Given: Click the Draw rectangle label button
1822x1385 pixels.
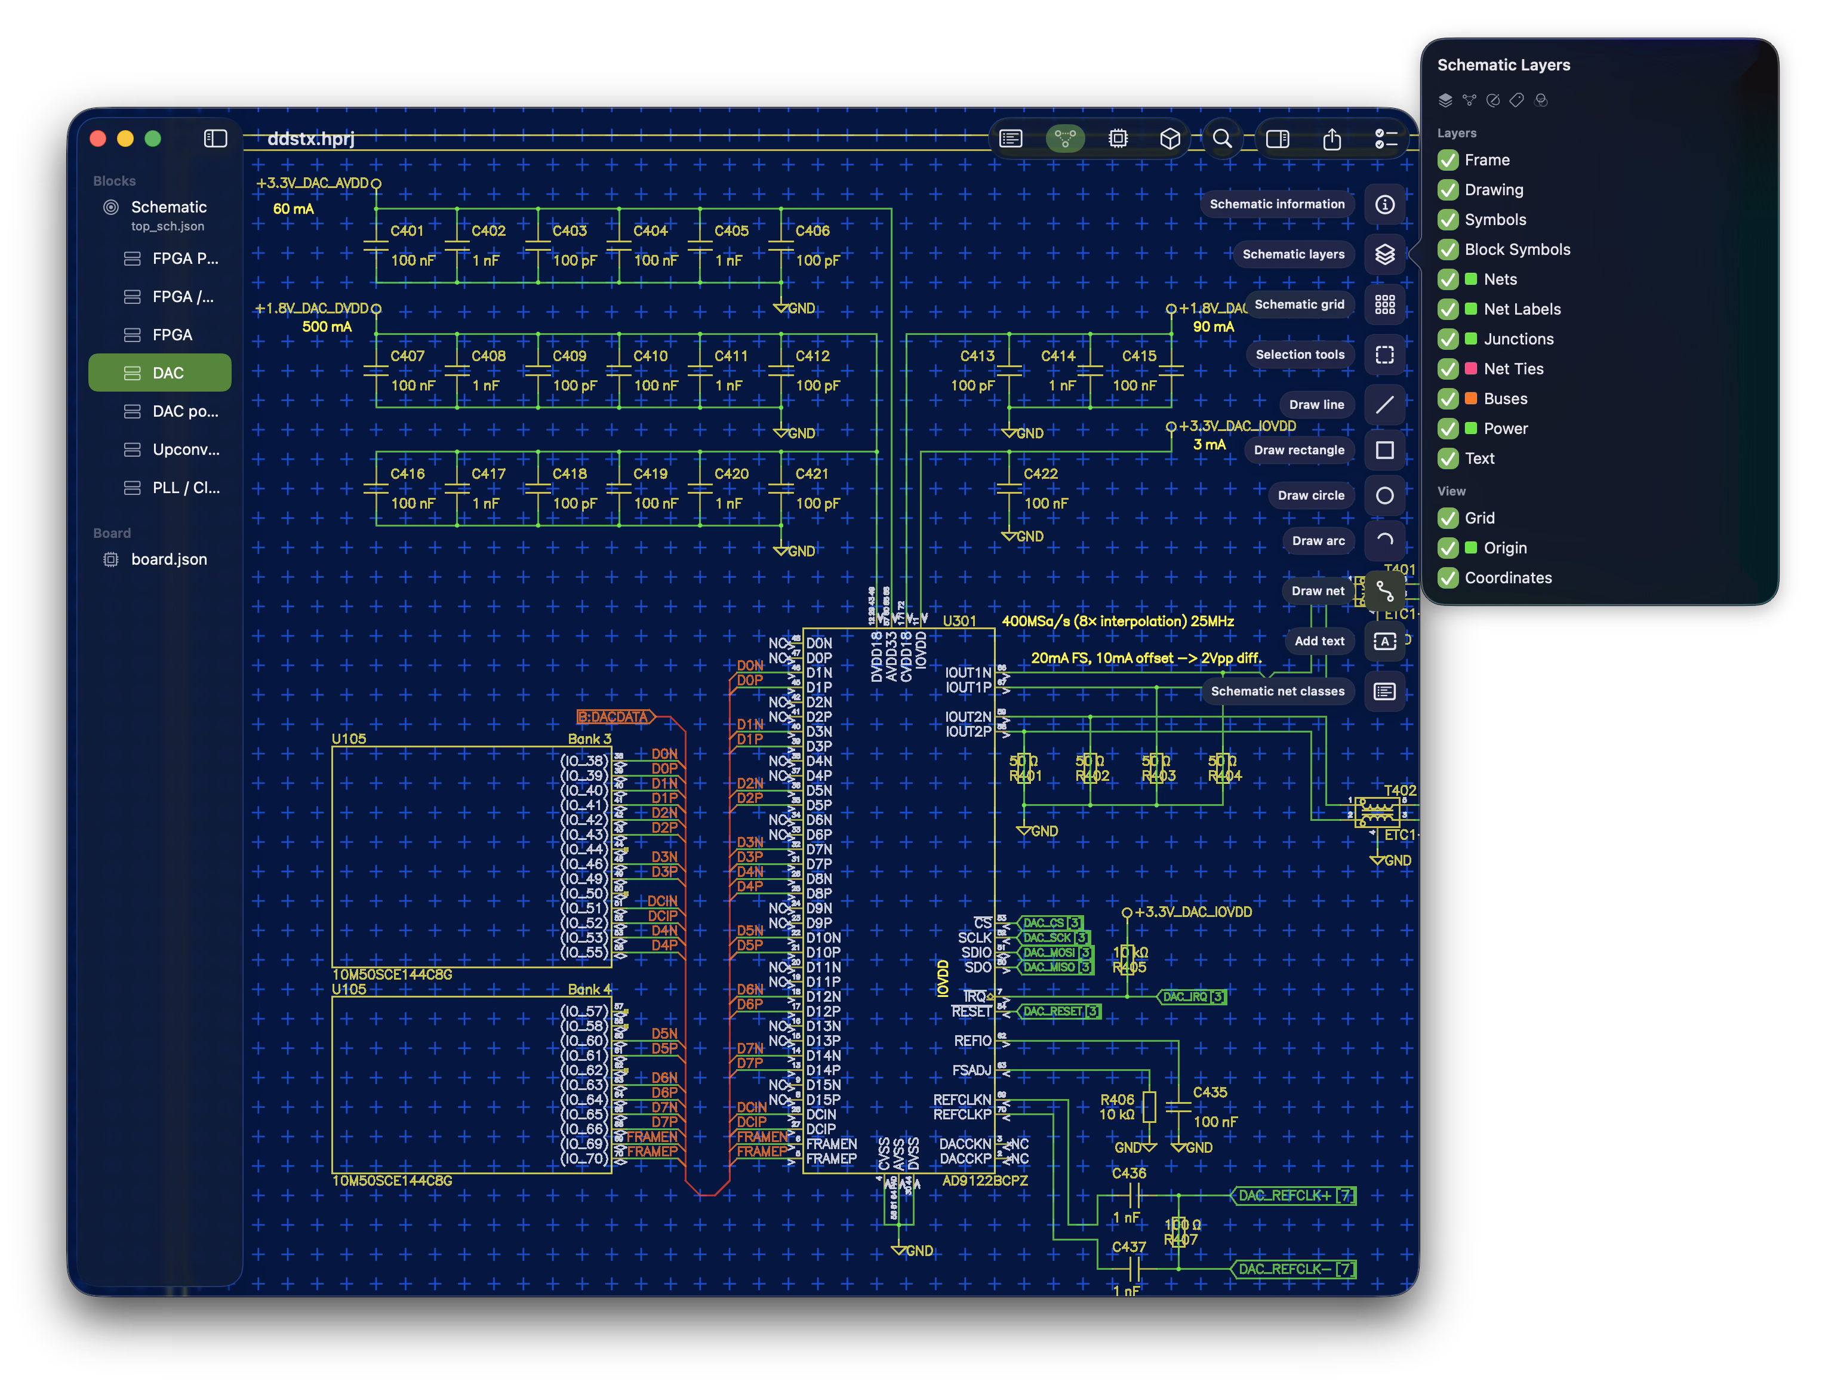Looking at the screenshot, I should [x=1298, y=450].
